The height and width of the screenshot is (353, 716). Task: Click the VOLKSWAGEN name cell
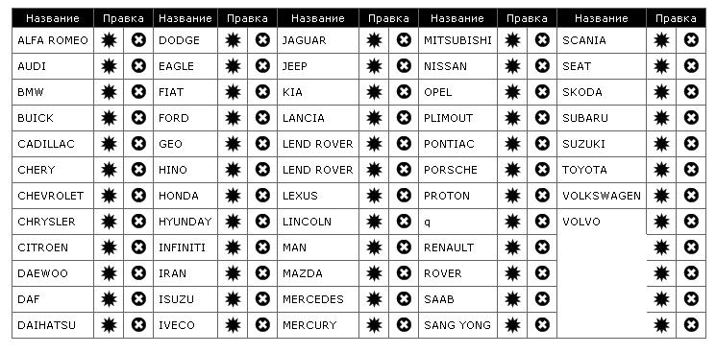(602, 196)
